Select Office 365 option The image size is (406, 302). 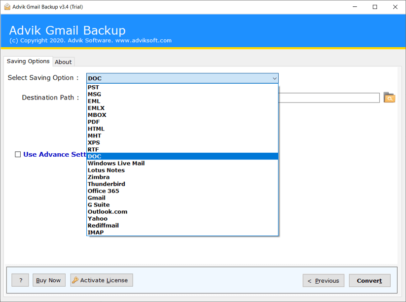coord(183,191)
